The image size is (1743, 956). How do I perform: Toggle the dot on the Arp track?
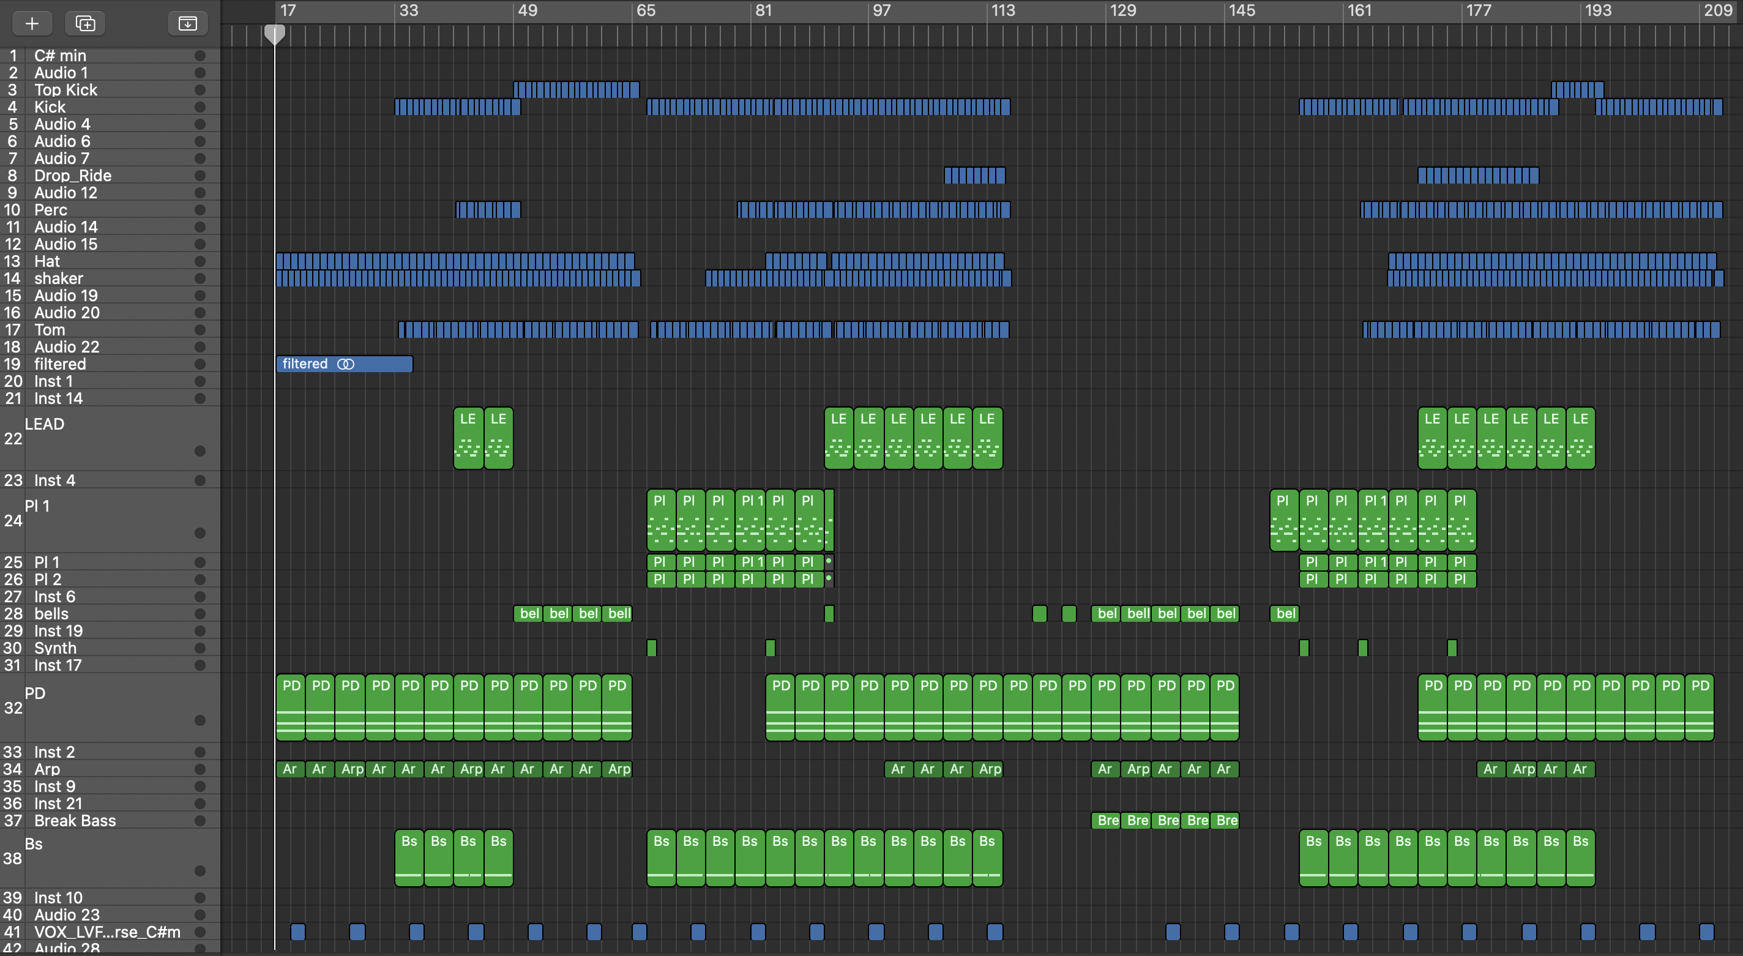pos(200,769)
